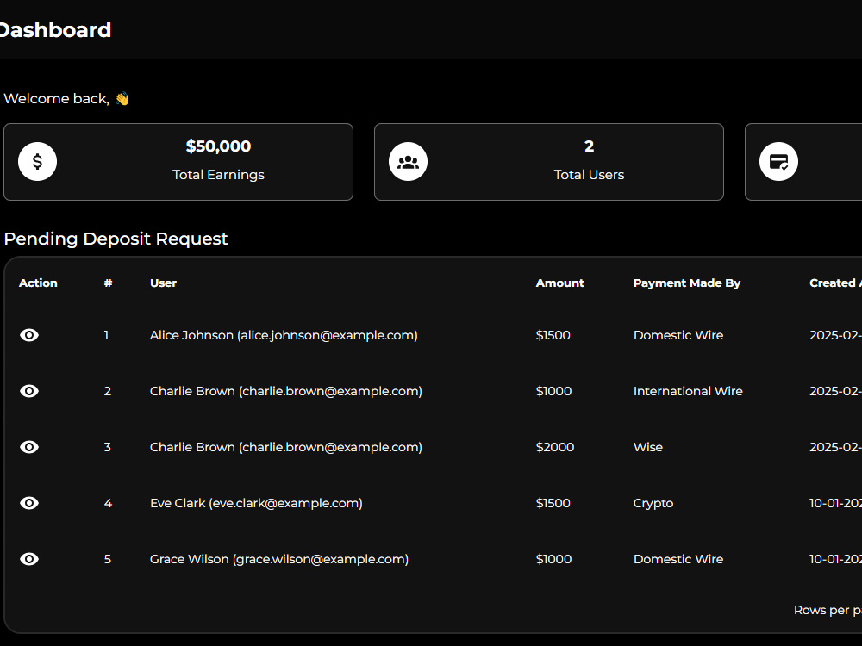
Task: Sort by the Action column header
Action: [x=38, y=283]
